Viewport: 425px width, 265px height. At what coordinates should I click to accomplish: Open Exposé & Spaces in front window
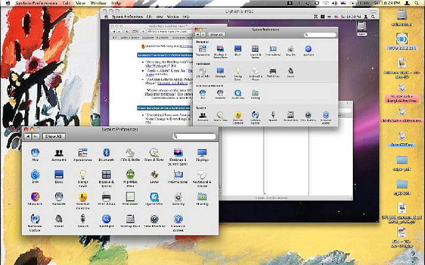pos(106,179)
